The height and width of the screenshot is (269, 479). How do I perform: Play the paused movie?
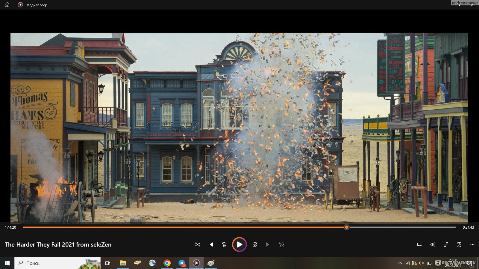coord(239,244)
